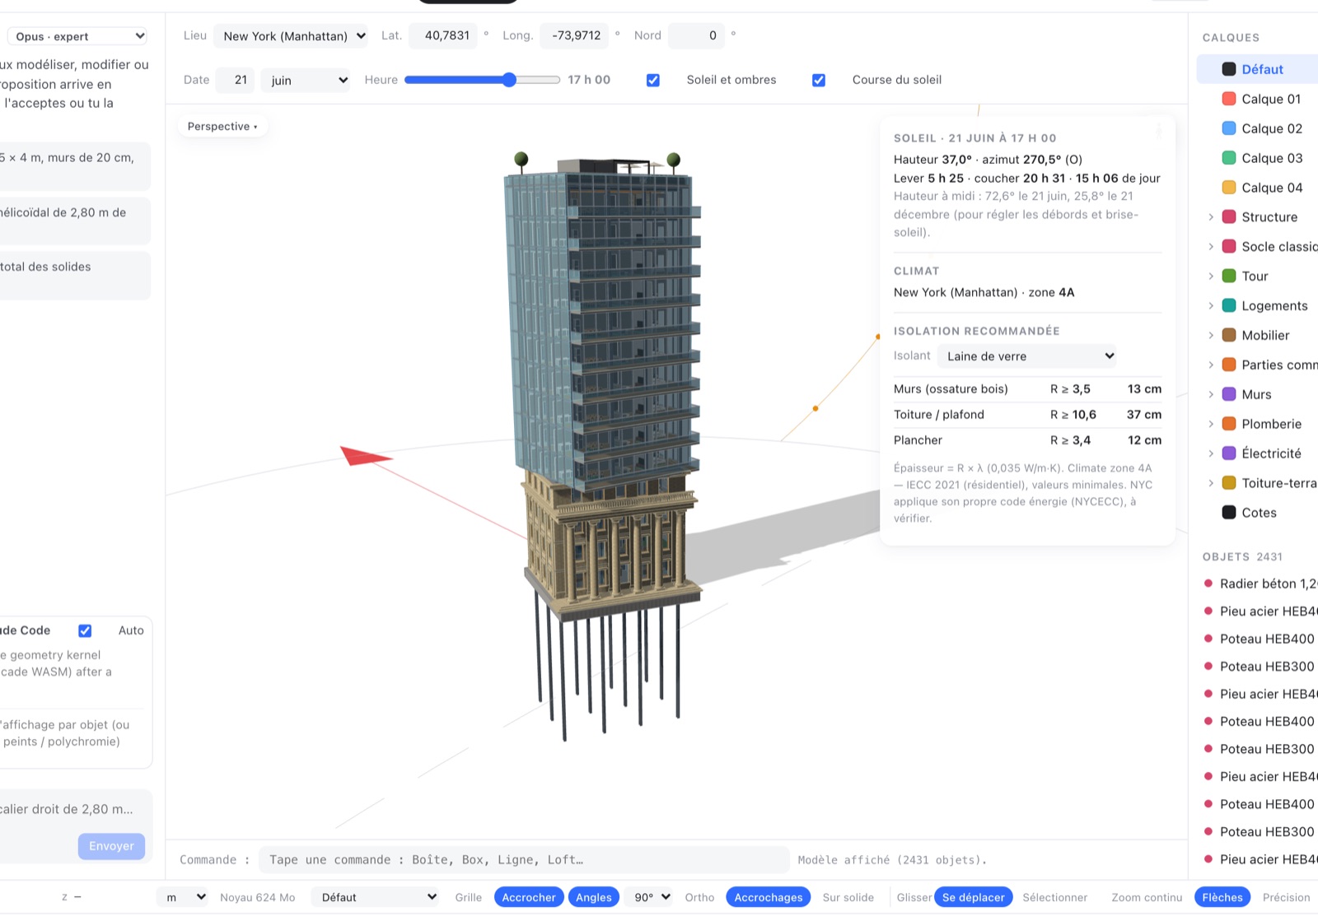Image resolution: width=1318 pixels, height=916 pixels.
Task: Click the orange Plomberie layer swatch
Action: [1229, 424]
